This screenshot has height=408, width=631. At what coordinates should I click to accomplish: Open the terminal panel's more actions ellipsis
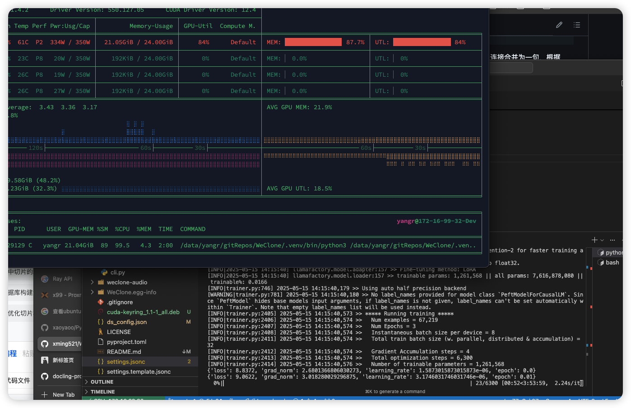coord(612,240)
